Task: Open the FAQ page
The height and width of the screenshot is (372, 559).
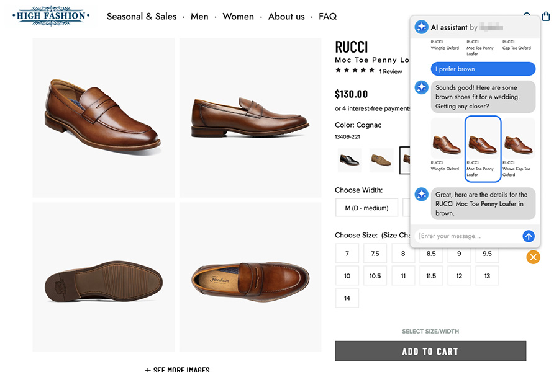Action: coord(327,16)
